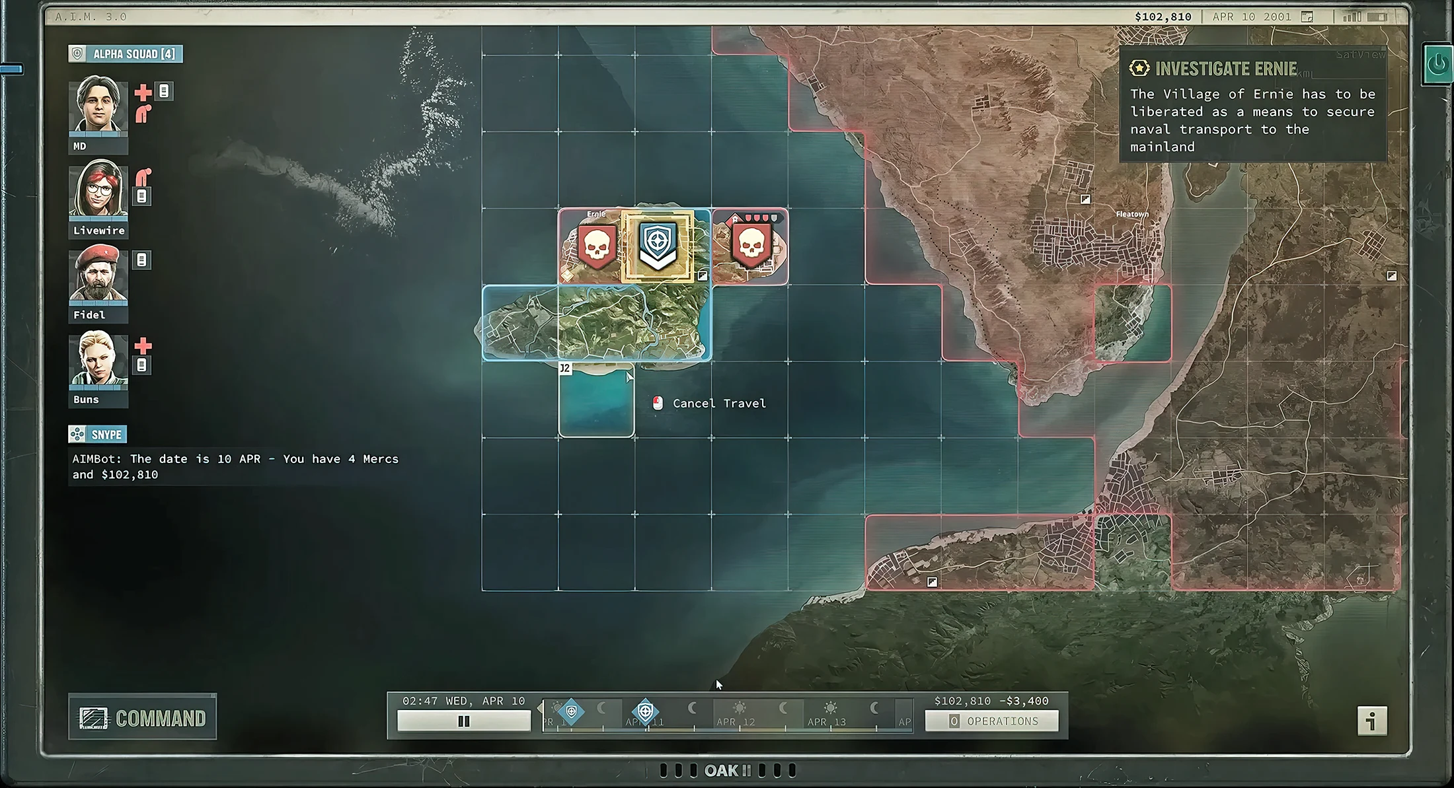
Task: Click the J2 sector label
Action: point(565,369)
